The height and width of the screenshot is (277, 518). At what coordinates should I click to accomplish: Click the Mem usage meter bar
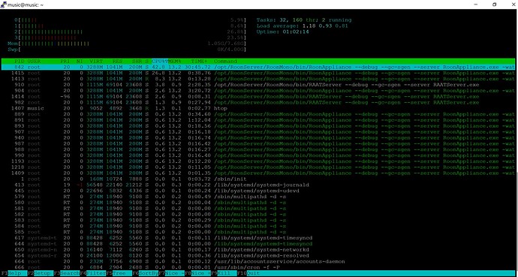click(127, 44)
